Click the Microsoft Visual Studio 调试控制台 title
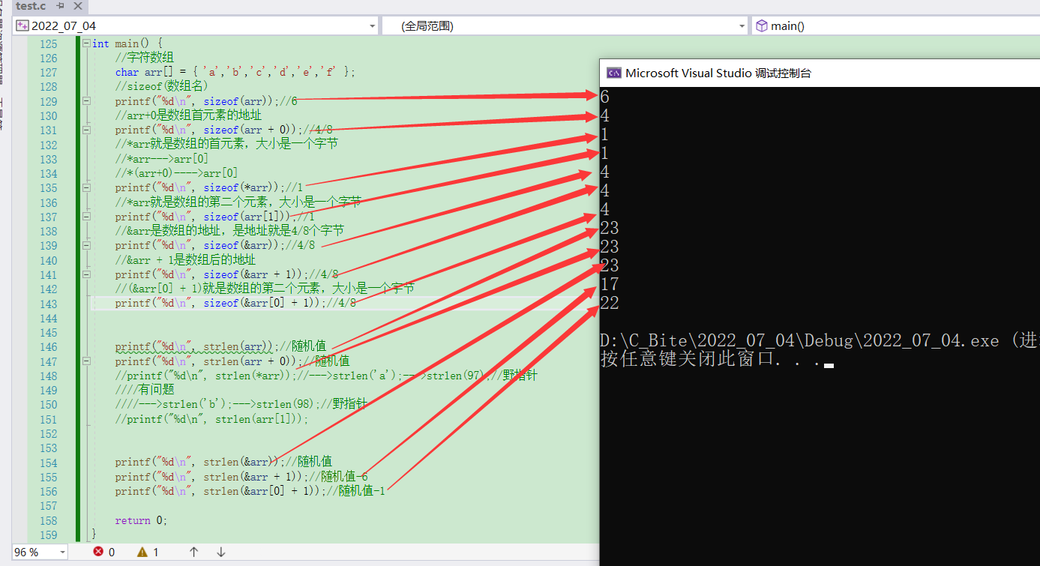The width and height of the screenshot is (1040, 566). tap(718, 73)
